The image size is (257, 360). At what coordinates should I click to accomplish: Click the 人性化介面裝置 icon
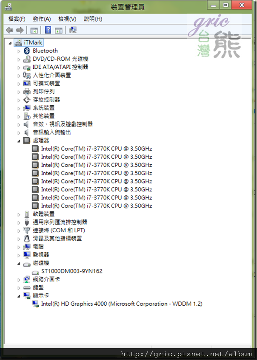27,75
